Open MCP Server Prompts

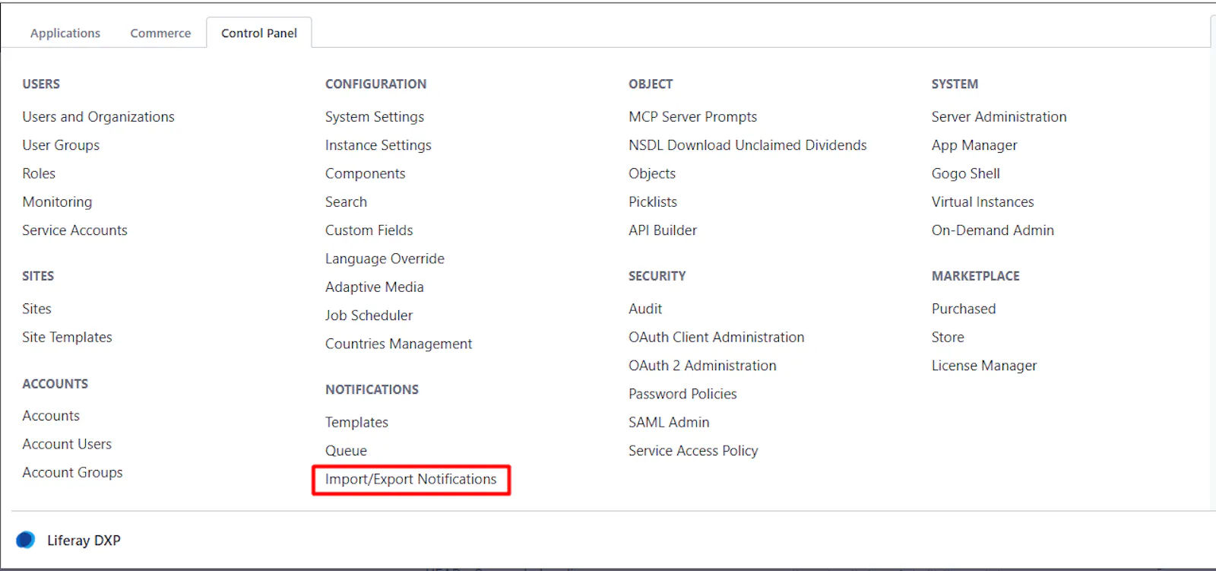pos(692,117)
